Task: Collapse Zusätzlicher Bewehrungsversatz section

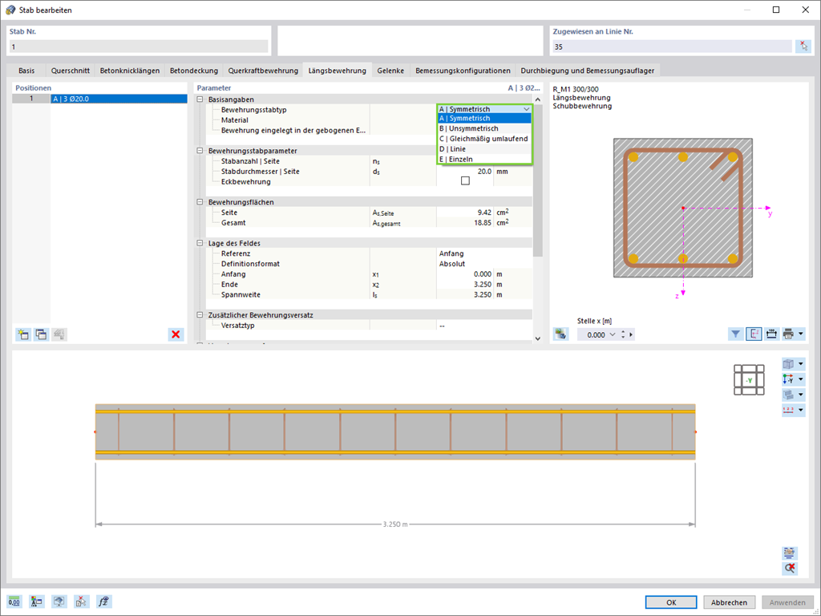Action: (200, 314)
